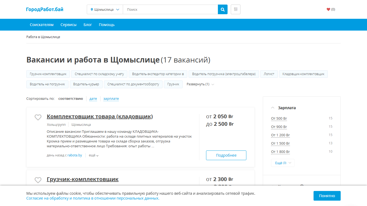Click the magnifier search button

[x=222, y=9]
